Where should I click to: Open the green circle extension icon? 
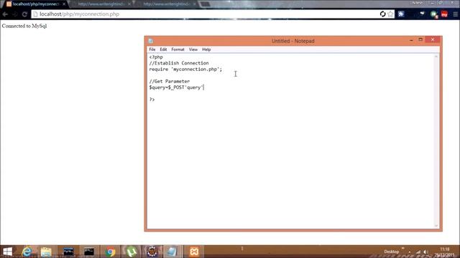433,14
